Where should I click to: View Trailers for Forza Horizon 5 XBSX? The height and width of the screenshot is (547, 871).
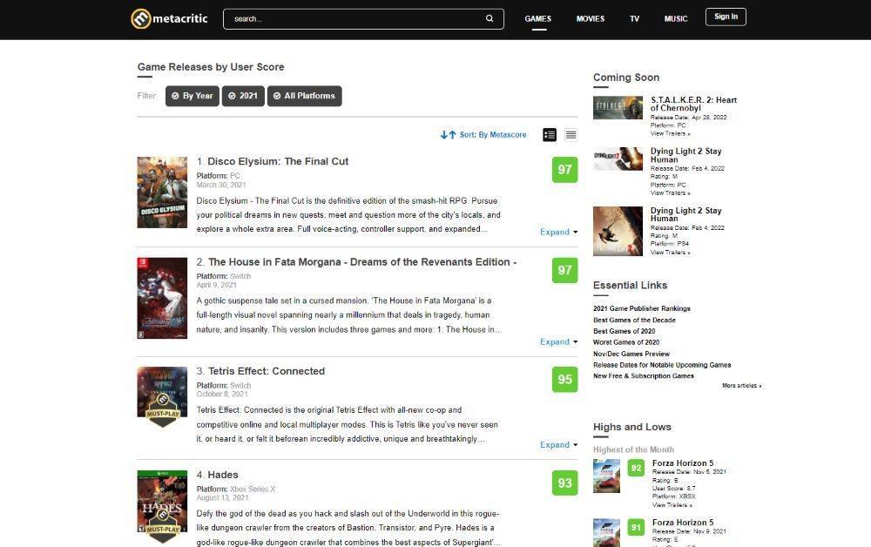pos(672,505)
